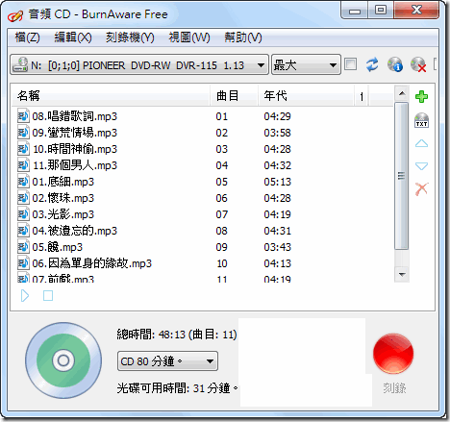Select the track 10.時間神偷.mp3

coord(75,149)
